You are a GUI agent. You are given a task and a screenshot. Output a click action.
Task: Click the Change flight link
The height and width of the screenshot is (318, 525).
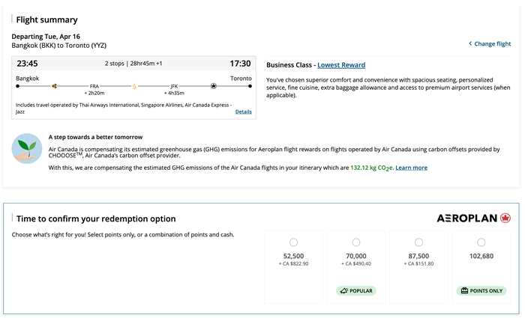[492, 43]
